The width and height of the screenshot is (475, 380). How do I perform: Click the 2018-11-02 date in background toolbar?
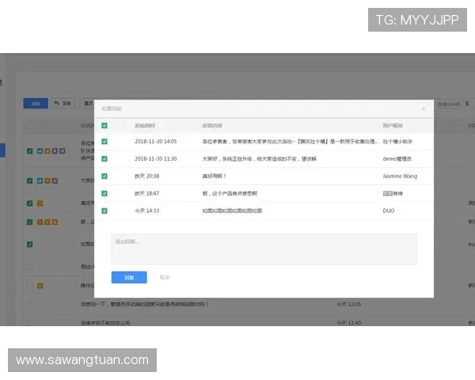pos(448,104)
